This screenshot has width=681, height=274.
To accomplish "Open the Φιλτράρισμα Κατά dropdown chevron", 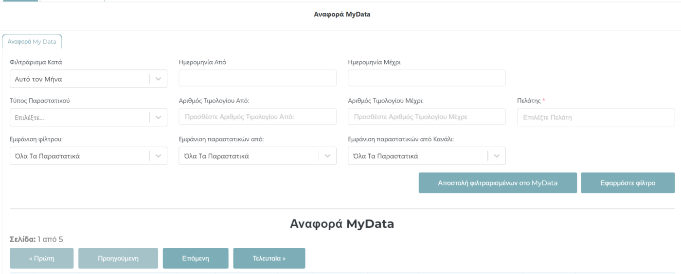I will pos(158,79).
